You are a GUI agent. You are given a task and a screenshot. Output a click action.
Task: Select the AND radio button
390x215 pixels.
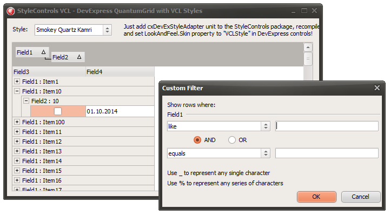(x=197, y=140)
